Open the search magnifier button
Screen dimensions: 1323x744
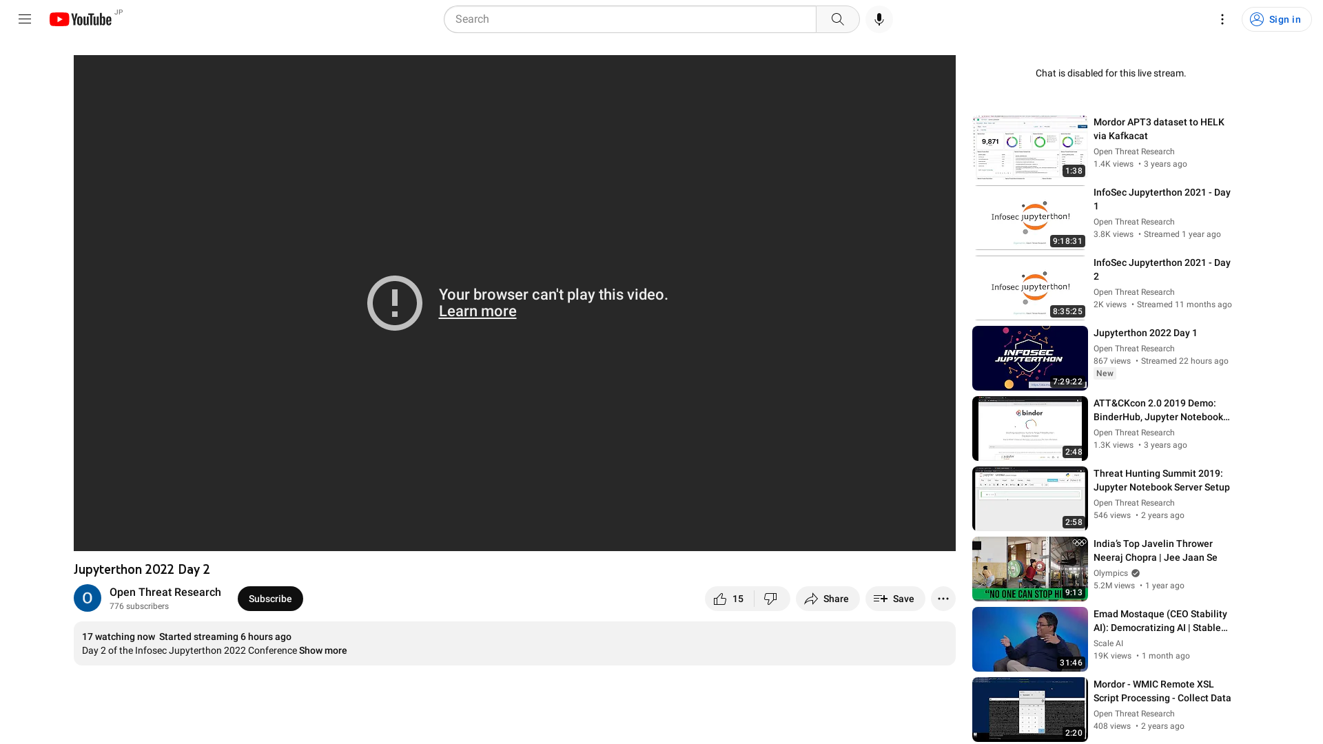click(837, 19)
